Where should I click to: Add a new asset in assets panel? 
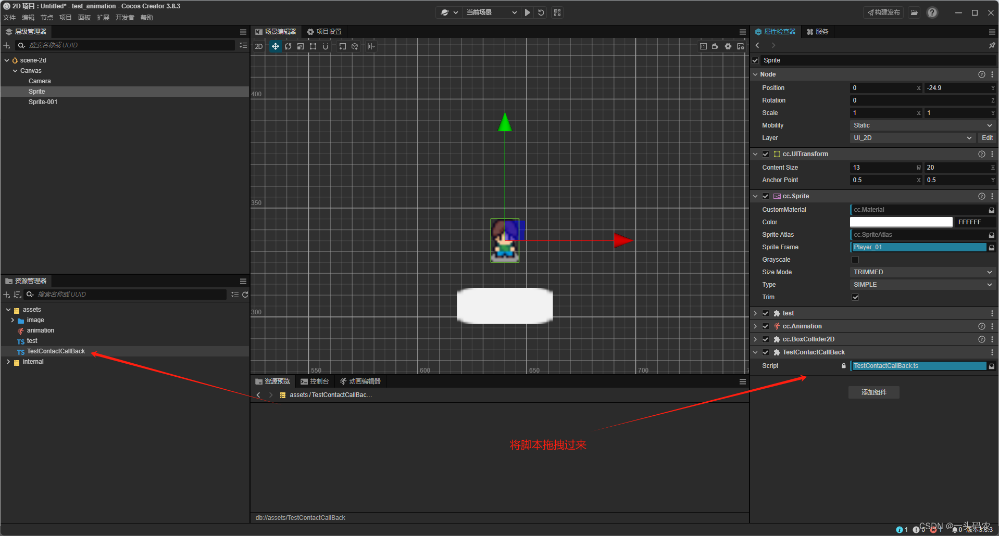[x=7, y=295]
